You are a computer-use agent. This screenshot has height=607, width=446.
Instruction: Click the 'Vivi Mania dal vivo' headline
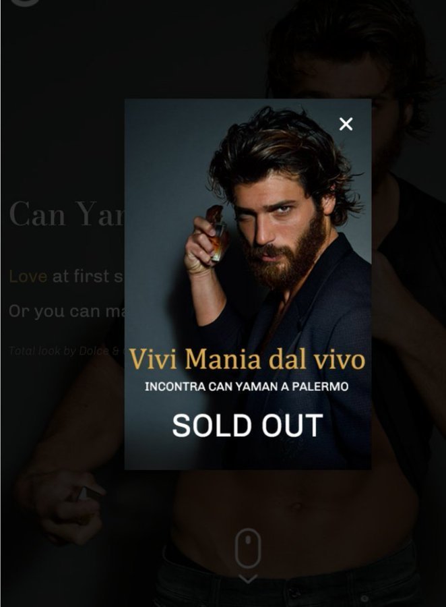coord(247,359)
